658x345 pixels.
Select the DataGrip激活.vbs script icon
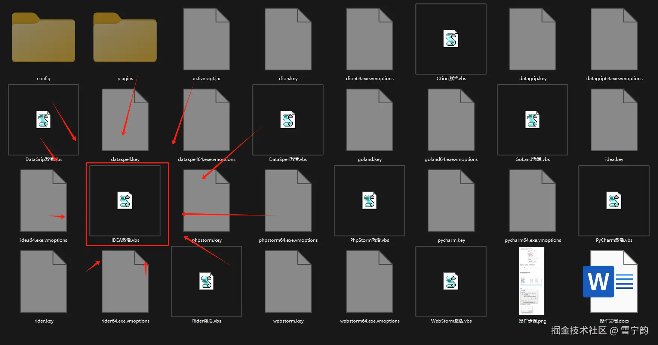pyautogui.click(x=43, y=120)
